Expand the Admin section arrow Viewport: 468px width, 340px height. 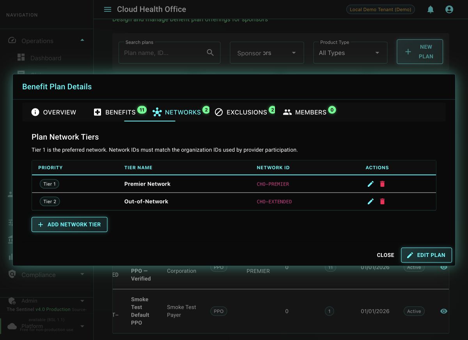(82, 301)
